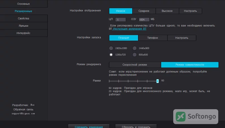The image size is (225, 128).
Task: Click the frame rate value 60
Action: 163,81
